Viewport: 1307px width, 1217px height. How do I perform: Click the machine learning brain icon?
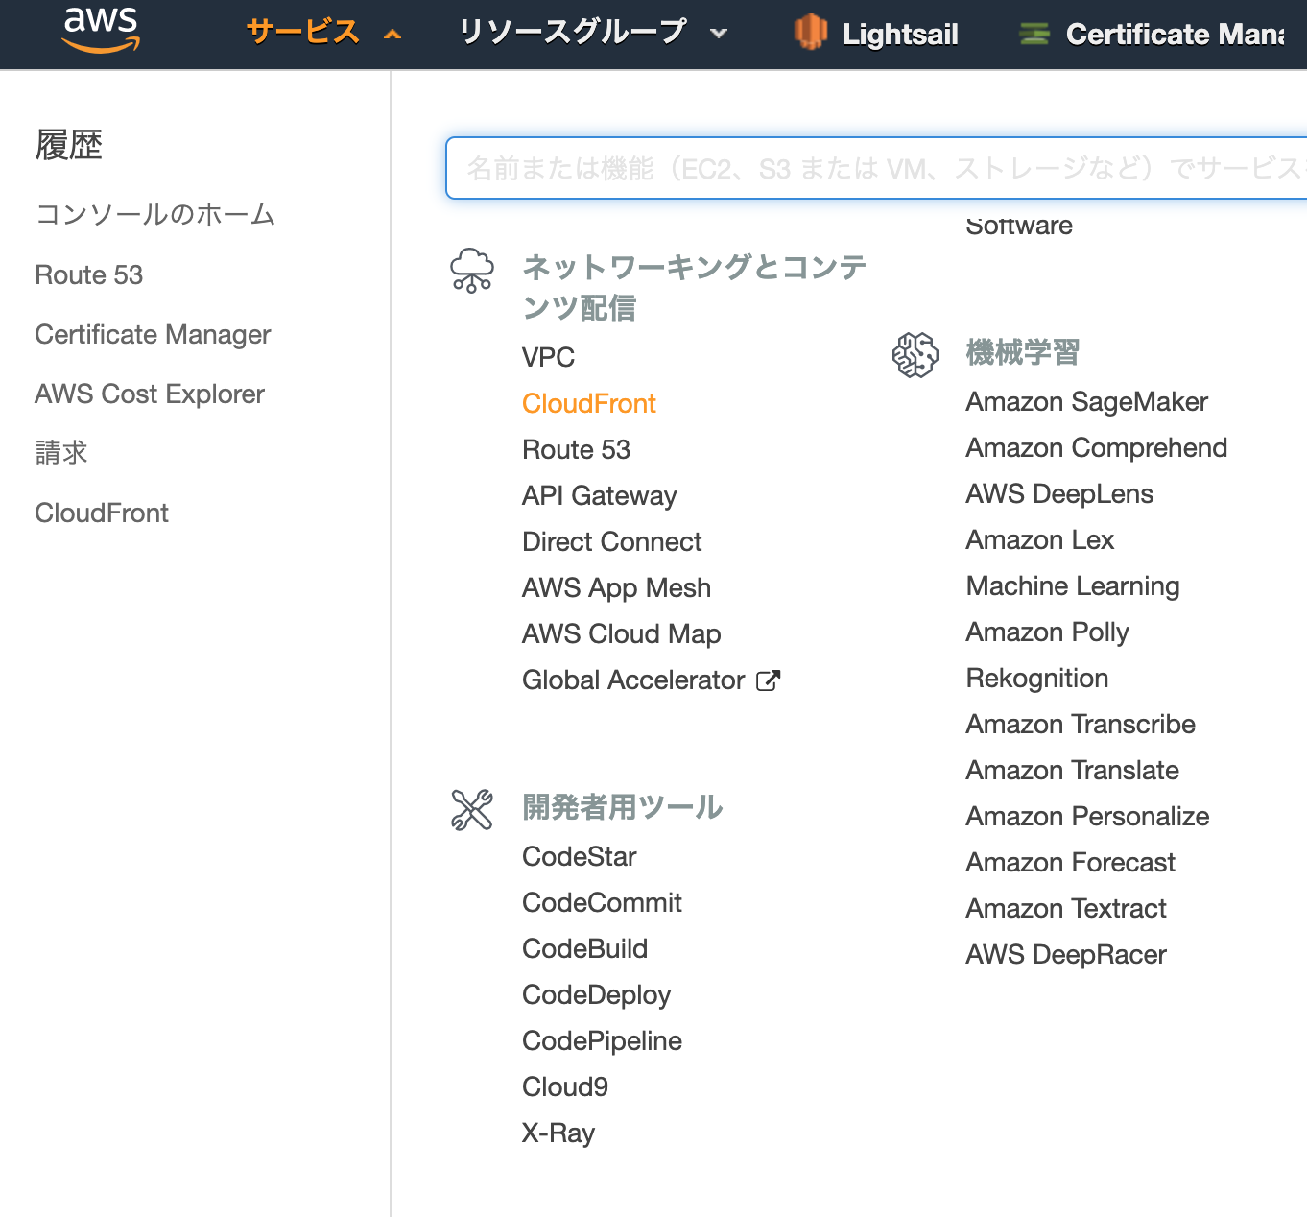[x=915, y=355]
